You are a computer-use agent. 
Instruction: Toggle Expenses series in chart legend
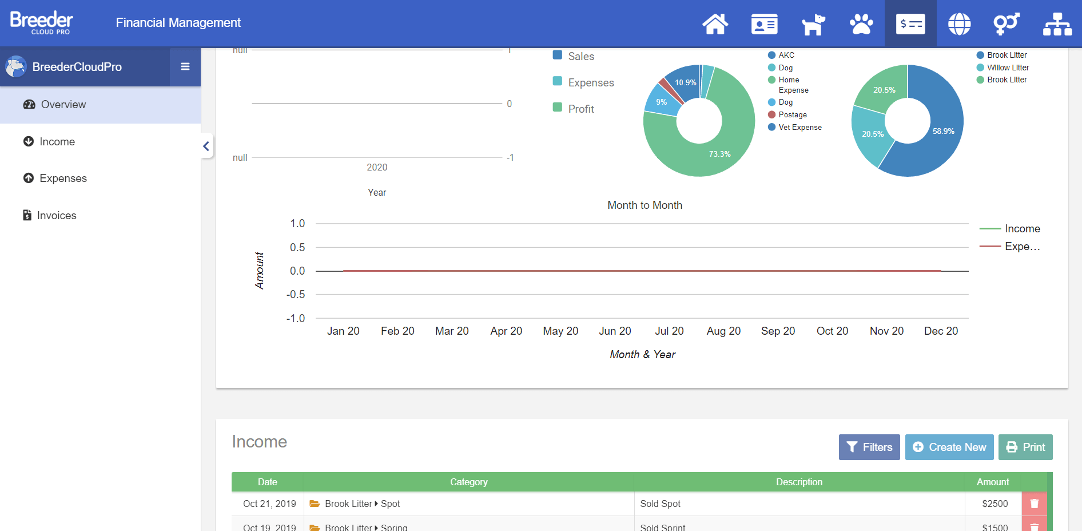pyautogui.click(x=583, y=82)
